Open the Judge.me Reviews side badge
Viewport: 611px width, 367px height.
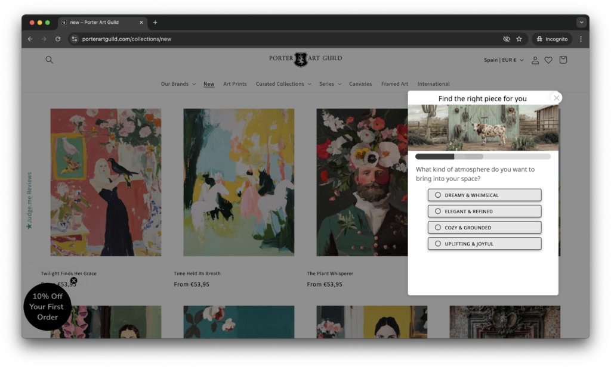pyautogui.click(x=29, y=197)
